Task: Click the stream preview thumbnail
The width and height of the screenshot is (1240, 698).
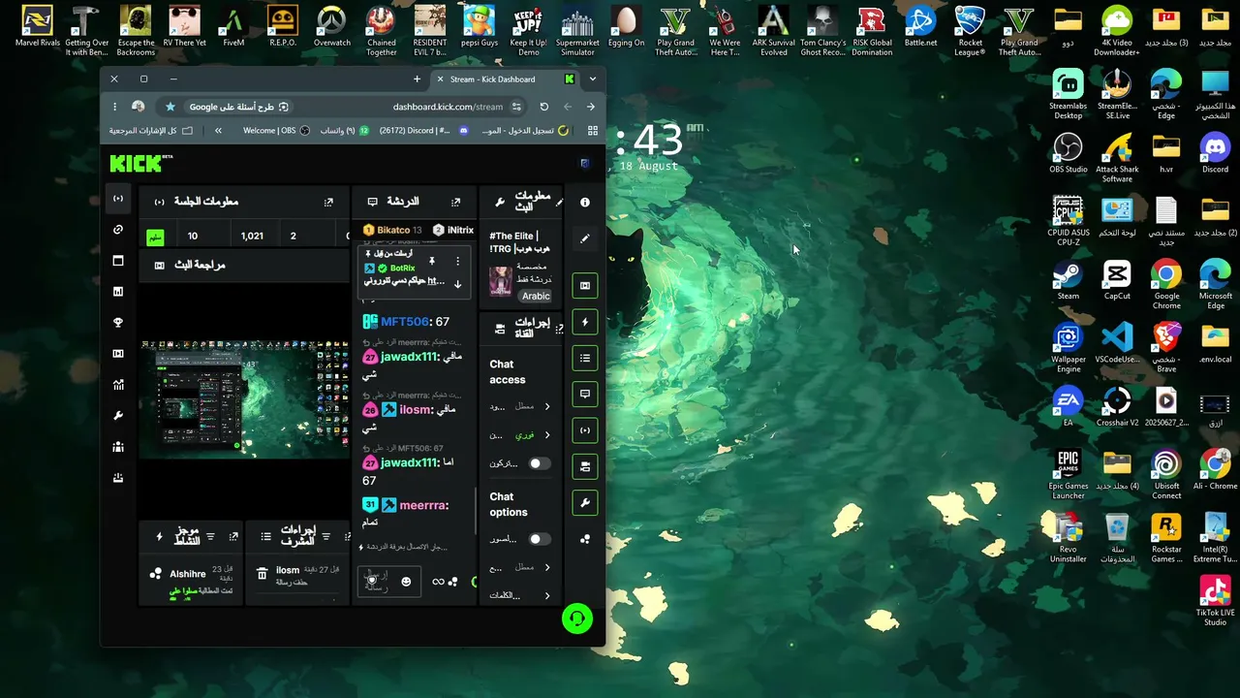Action: pyautogui.click(x=244, y=397)
